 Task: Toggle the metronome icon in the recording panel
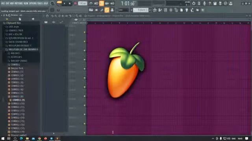(x=91, y=4)
